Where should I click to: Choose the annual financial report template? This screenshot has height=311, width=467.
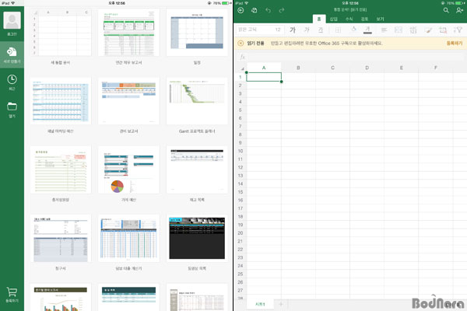pyautogui.click(x=128, y=33)
